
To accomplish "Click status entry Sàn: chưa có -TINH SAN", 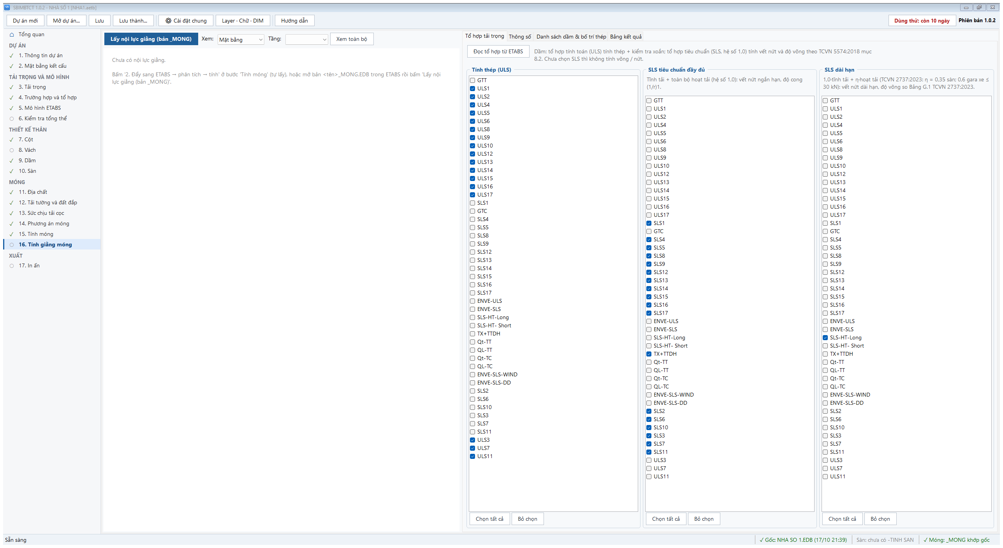I will [885, 540].
